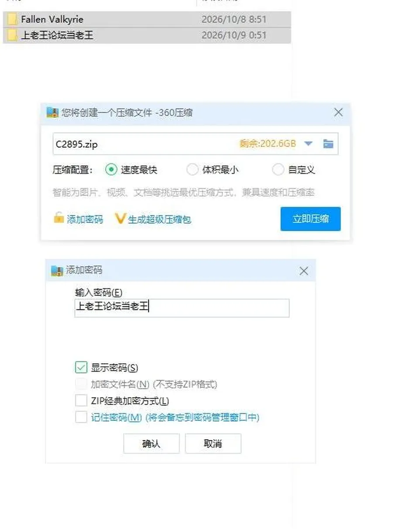Viewport: 419px width, 529px height.
Task: Expand the archive path dropdown arrow
Action: pos(308,144)
